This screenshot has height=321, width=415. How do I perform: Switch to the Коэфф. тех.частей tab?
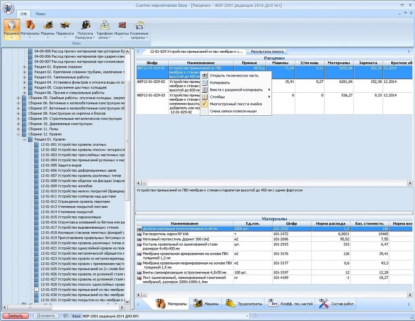click(x=290, y=304)
